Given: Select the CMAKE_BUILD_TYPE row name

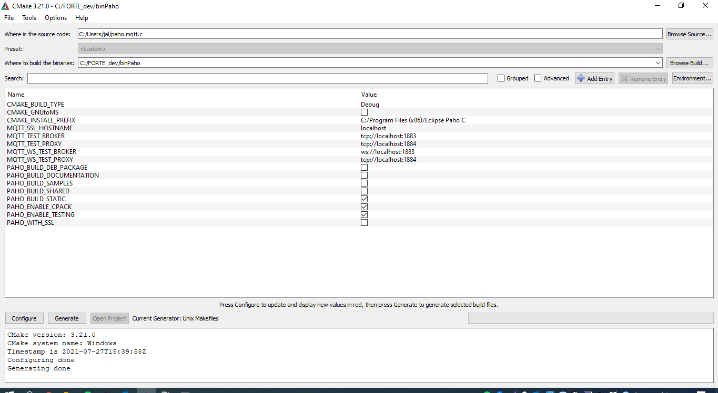Looking at the screenshot, I should click(36, 105).
